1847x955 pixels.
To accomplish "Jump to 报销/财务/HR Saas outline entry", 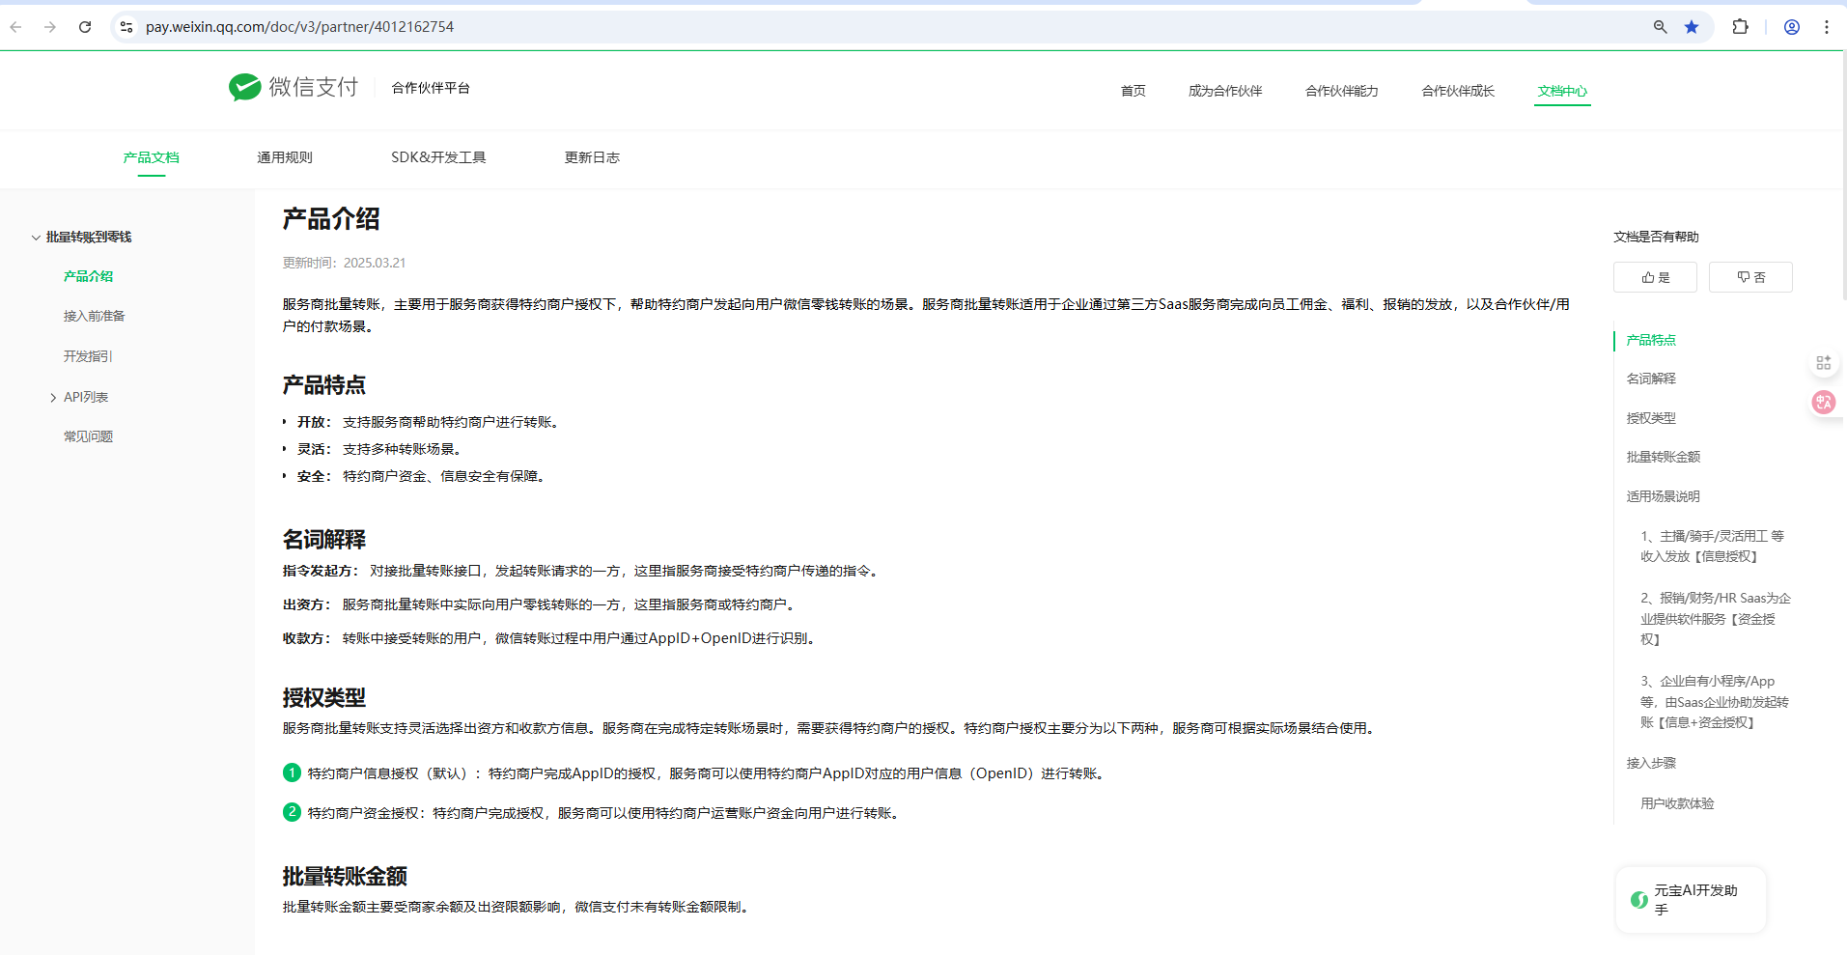I will [x=1716, y=619].
